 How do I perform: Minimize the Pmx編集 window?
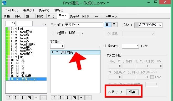tap(148, 2)
